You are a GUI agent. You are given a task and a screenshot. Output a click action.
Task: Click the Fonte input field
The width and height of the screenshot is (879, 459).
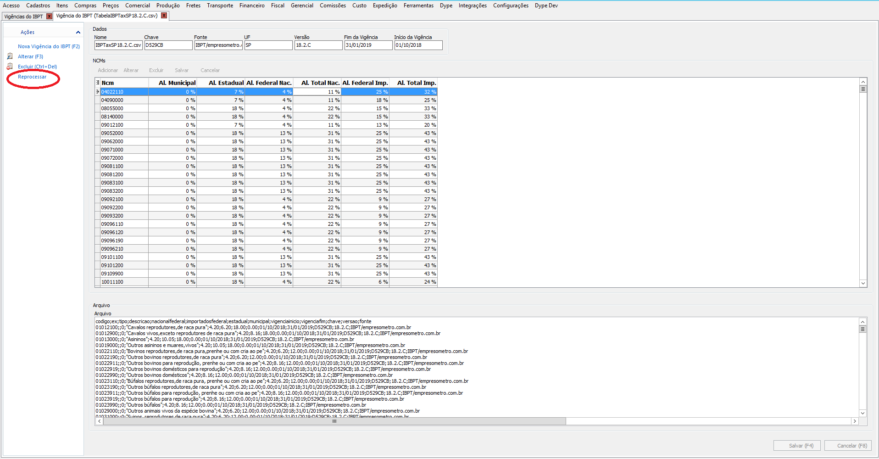(x=218, y=45)
